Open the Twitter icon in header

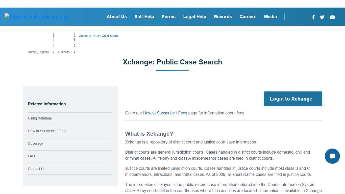coord(322,17)
